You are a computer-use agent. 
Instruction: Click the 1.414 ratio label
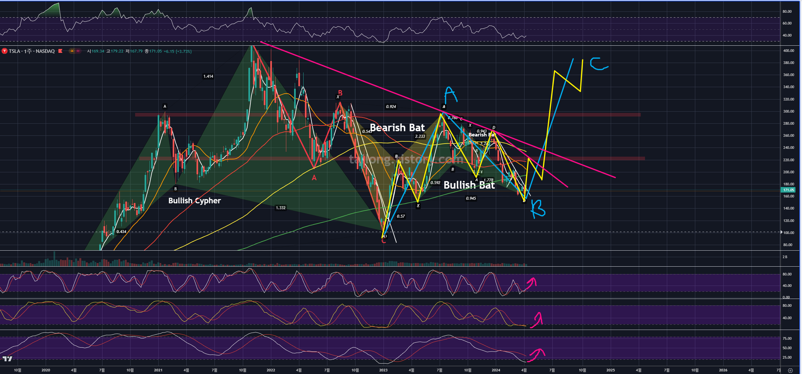208,76
